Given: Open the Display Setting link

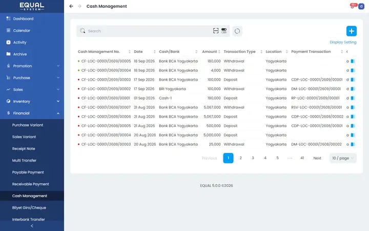Looking at the screenshot, I should [343, 42].
